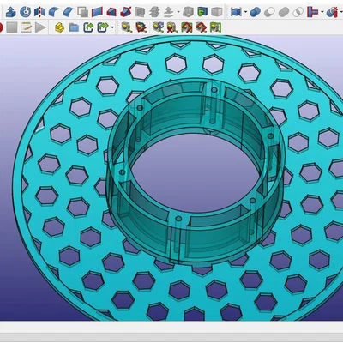The height and width of the screenshot is (343, 343).
Task: Toggle 3D measurements display
Action: 201,27
